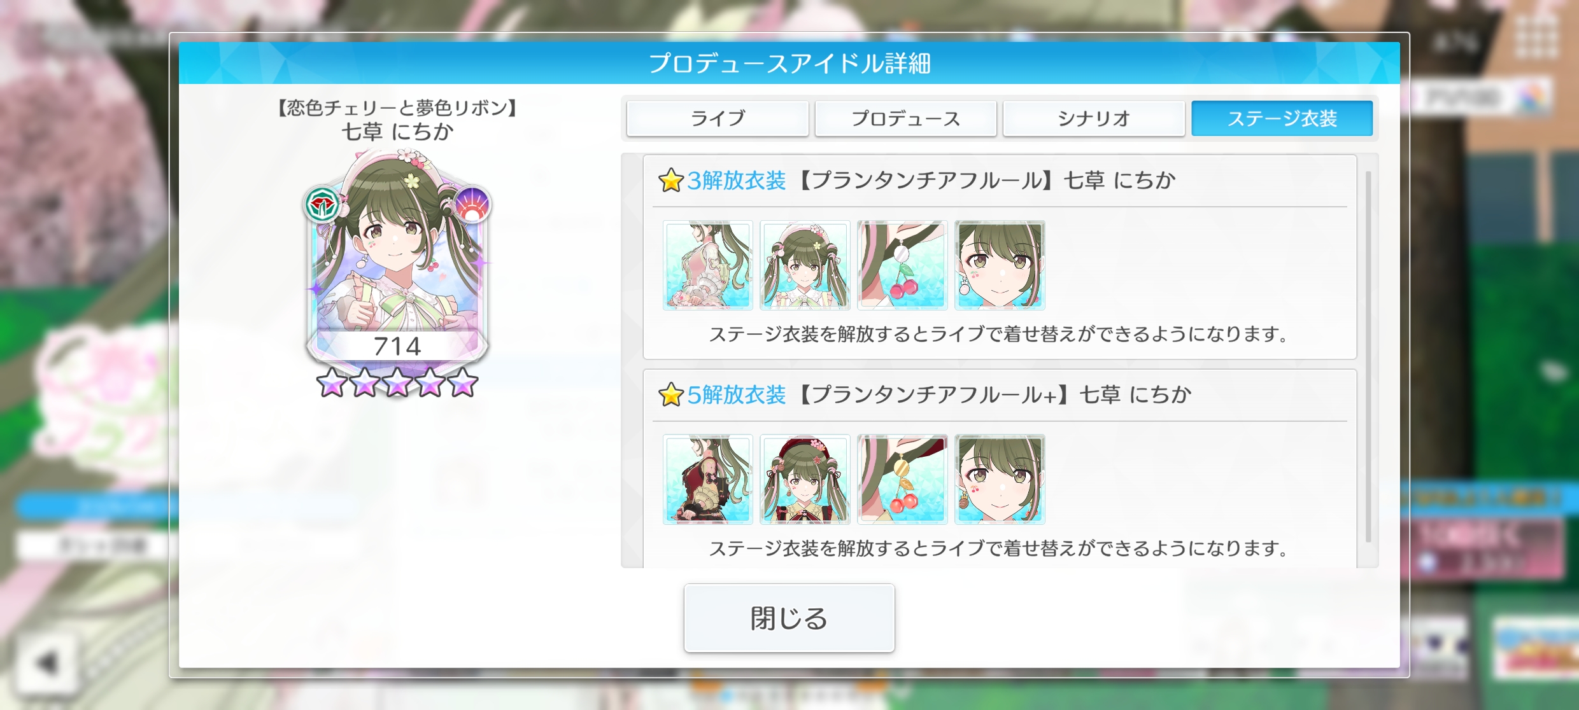
Task: Select the シナリオ tab
Action: (x=1094, y=118)
